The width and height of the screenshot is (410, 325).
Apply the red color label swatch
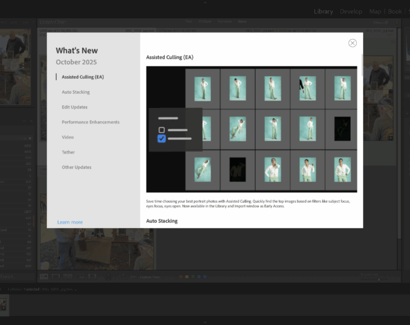[180, 276]
